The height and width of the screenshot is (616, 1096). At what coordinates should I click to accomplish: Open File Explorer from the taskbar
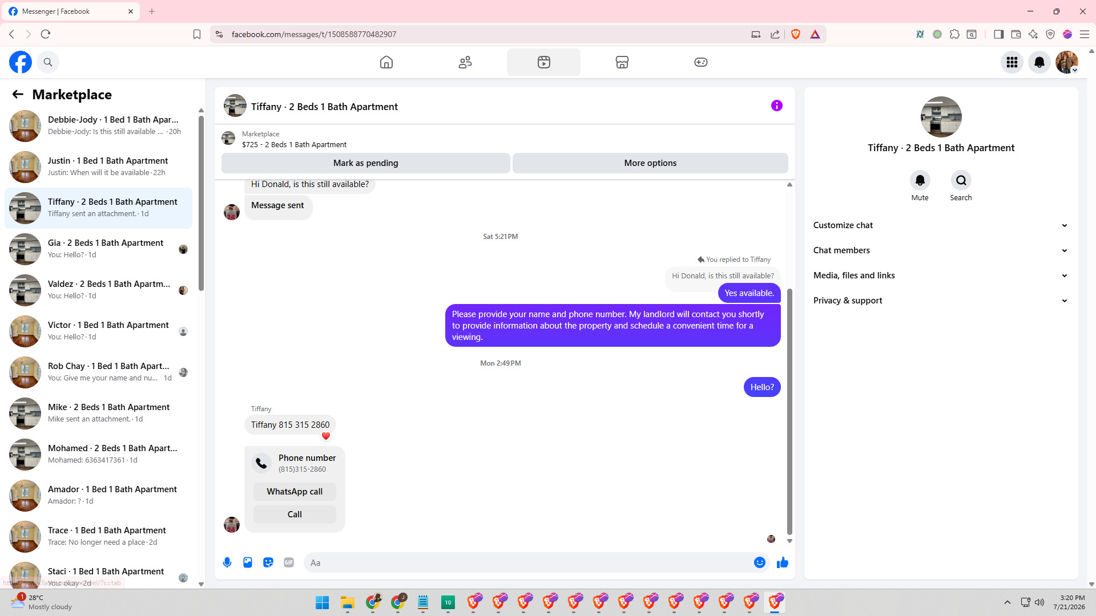(348, 602)
